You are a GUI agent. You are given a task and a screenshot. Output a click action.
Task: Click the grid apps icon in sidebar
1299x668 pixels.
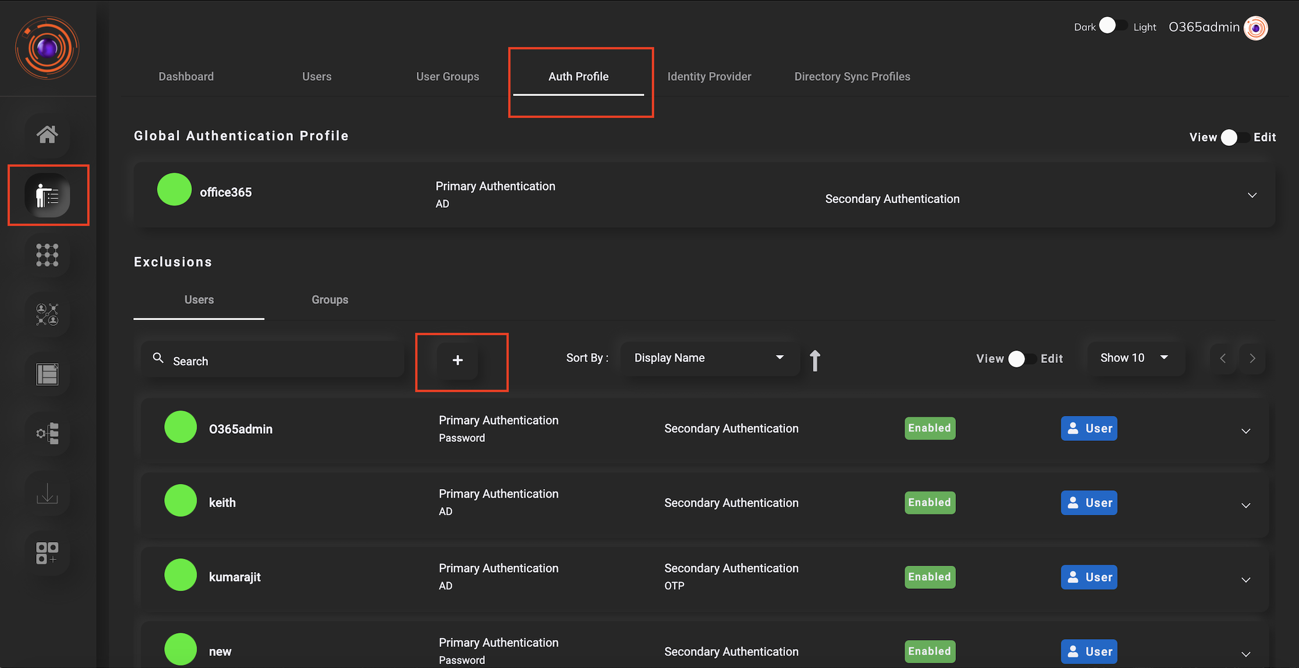pyautogui.click(x=47, y=256)
